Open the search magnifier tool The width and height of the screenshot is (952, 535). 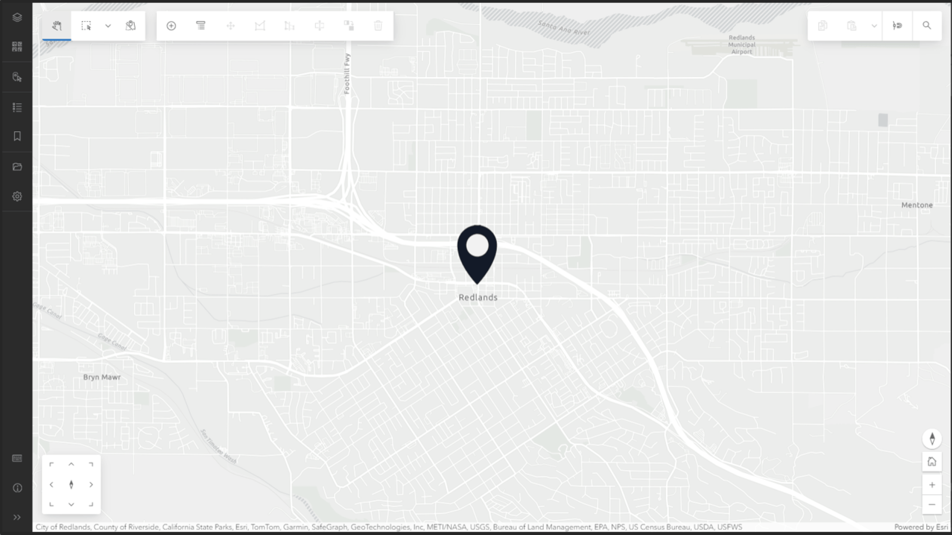tap(927, 26)
